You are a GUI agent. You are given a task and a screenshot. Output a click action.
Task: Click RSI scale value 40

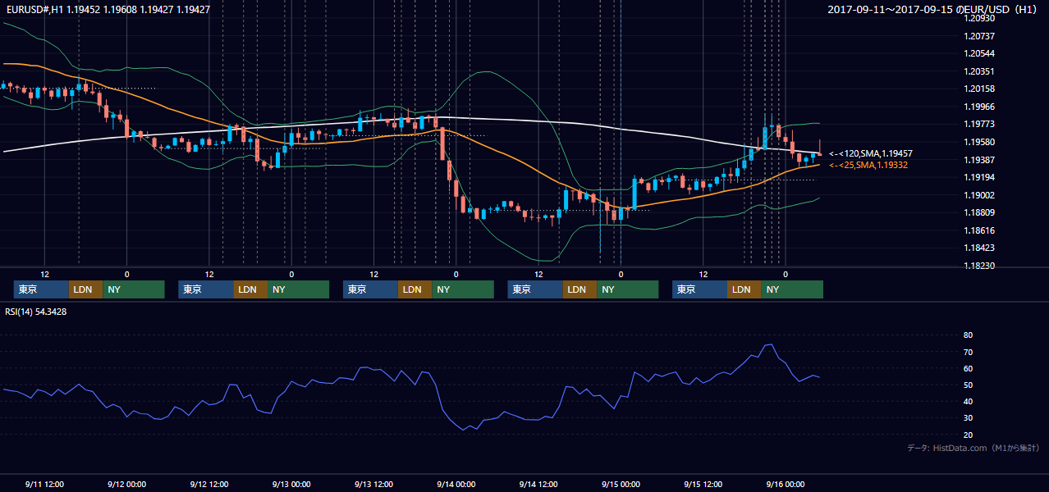pyautogui.click(x=968, y=402)
